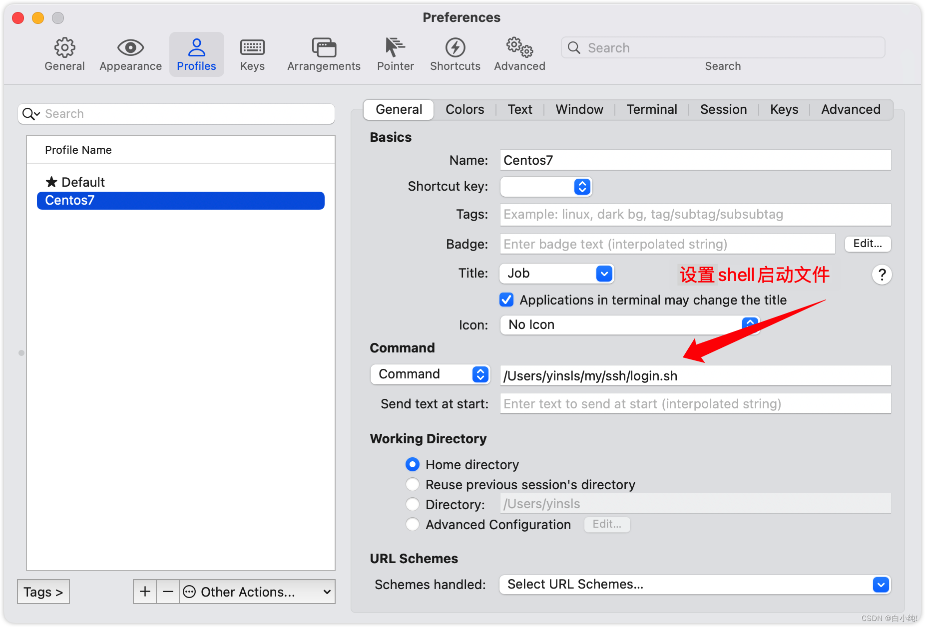Open help with the question mark button
The width and height of the screenshot is (925, 627).
pyautogui.click(x=882, y=275)
